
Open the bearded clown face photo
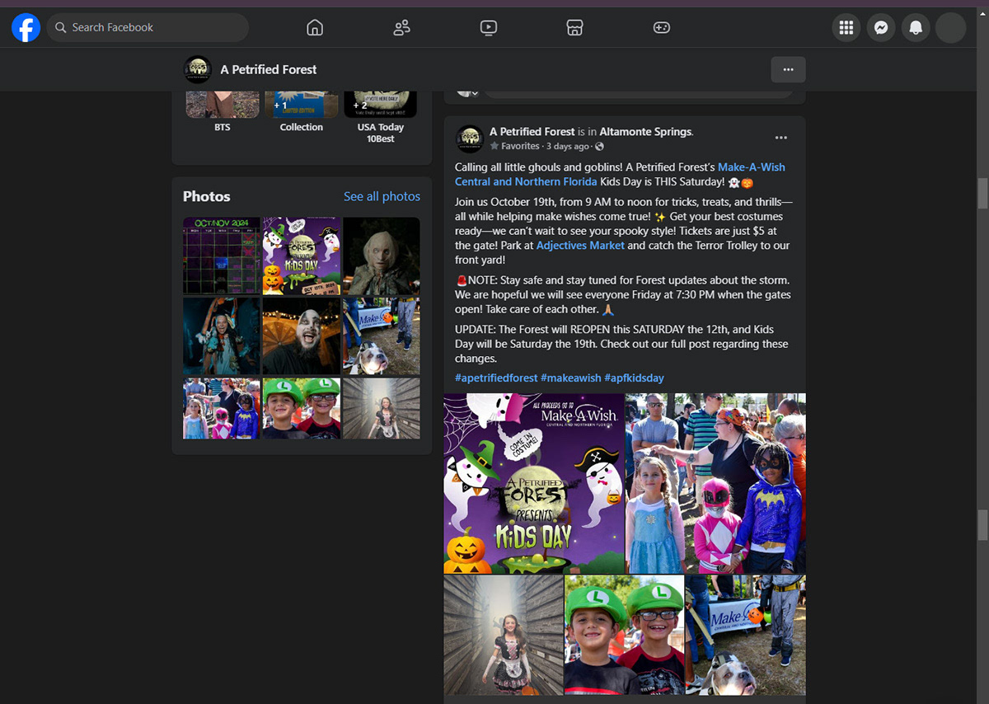(x=302, y=336)
